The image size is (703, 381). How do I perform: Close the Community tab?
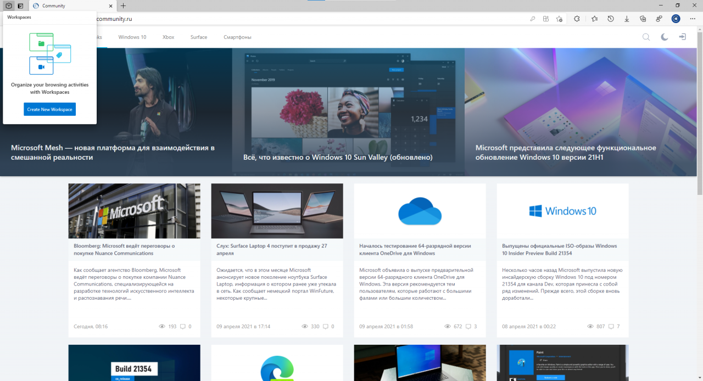[x=110, y=5]
